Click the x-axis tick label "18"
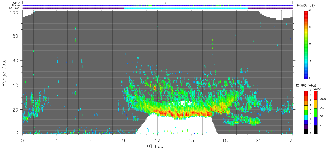329x152 pixels. pos(225,140)
